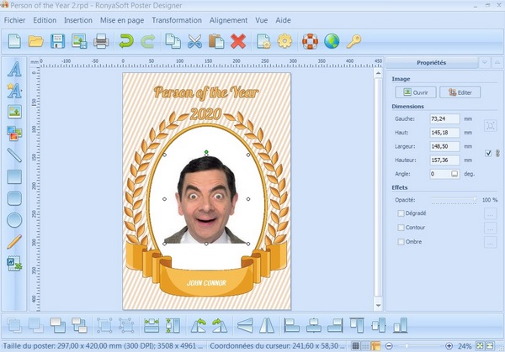Image resolution: width=505 pixels, height=352 pixels.
Task: Align object to the left edge
Action: pos(292,325)
